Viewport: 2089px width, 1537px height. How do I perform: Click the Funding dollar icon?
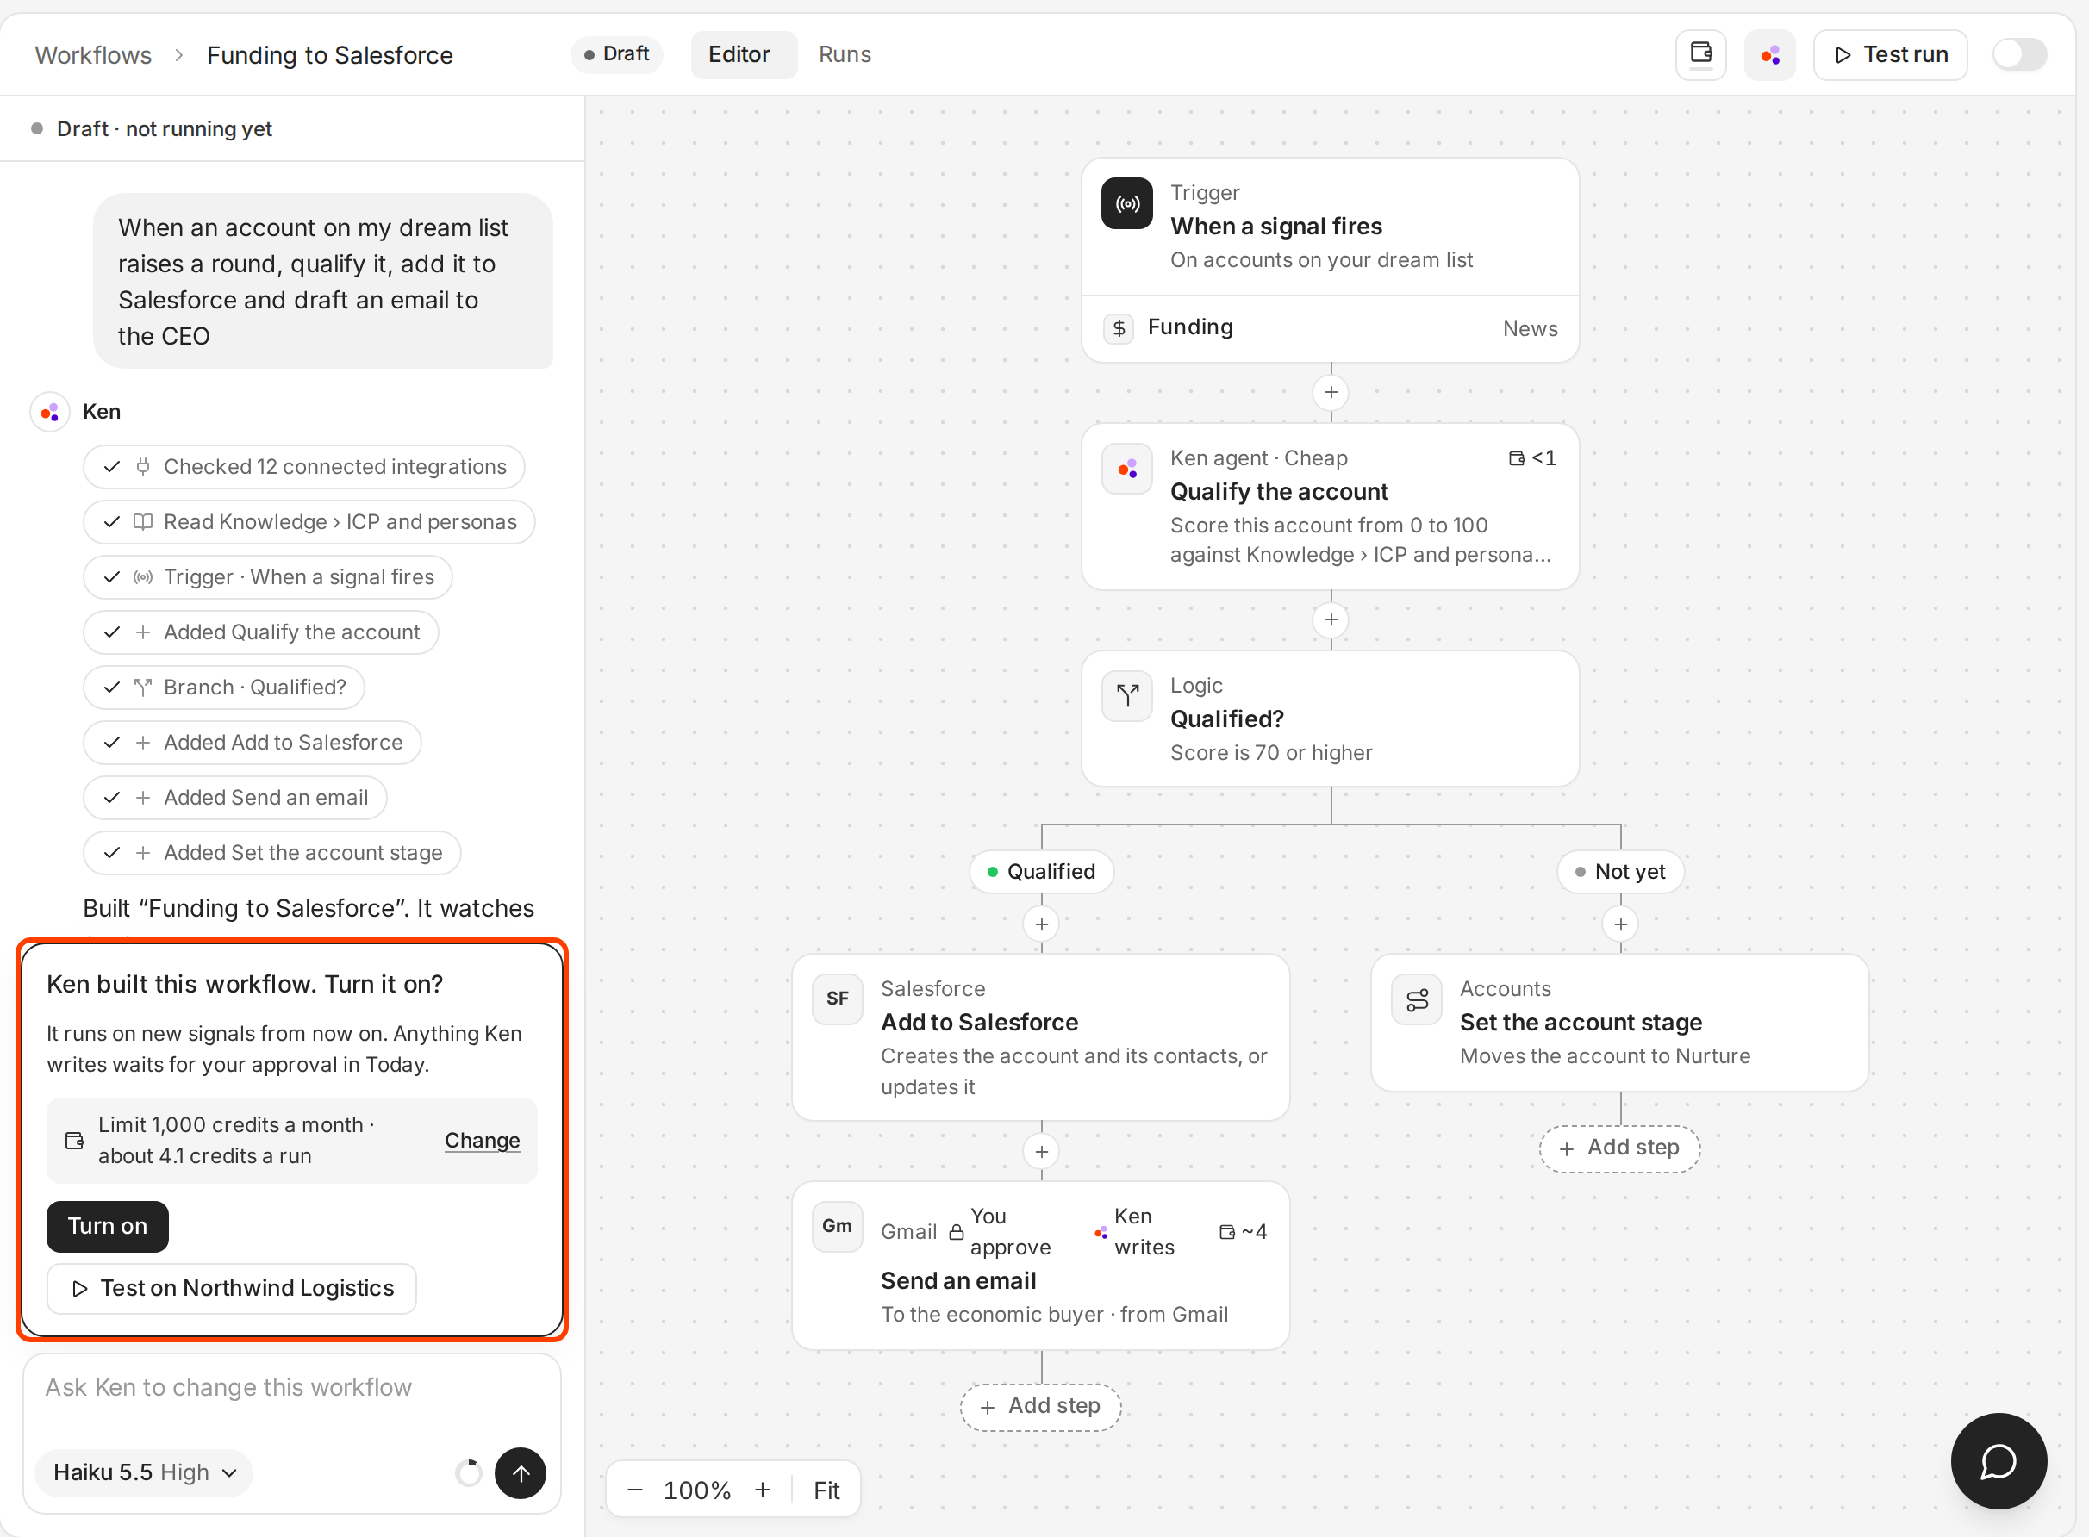tap(1119, 327)
